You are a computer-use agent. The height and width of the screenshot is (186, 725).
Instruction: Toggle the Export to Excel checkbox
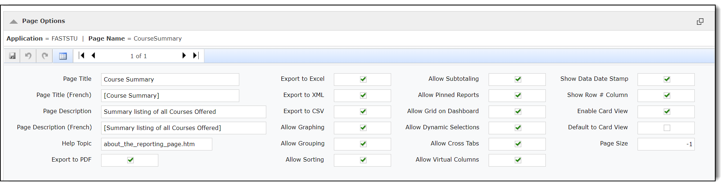[x=363, y=79]
